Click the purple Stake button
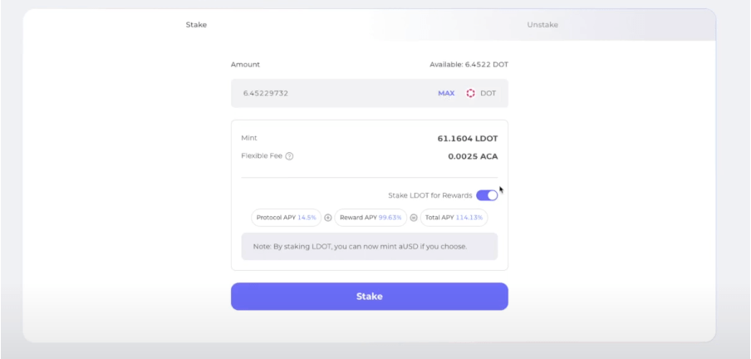 369,297
